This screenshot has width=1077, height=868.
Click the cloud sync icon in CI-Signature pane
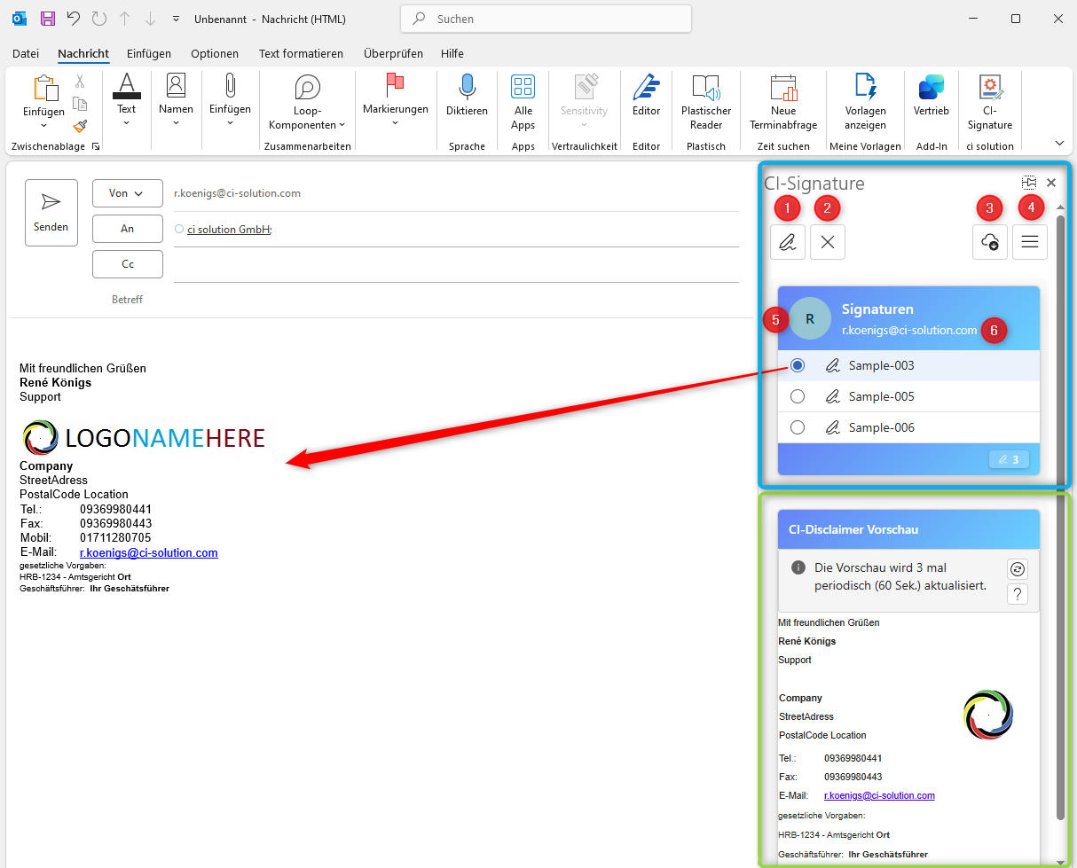[x=990, y=242]
